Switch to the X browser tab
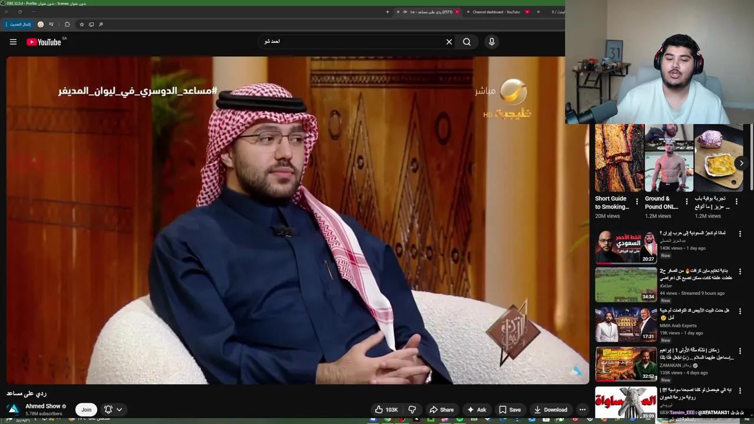 pyautogui.click(x=558, y=12)
